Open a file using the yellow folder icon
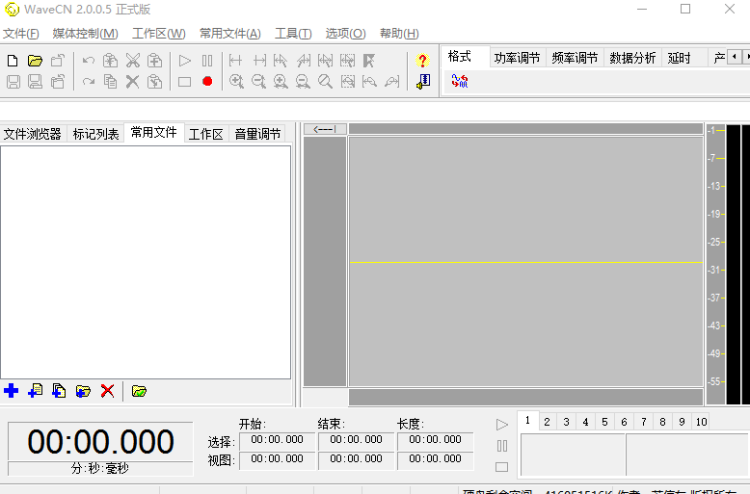Viewport: 750px width, 494px height. tap(36, 61)
